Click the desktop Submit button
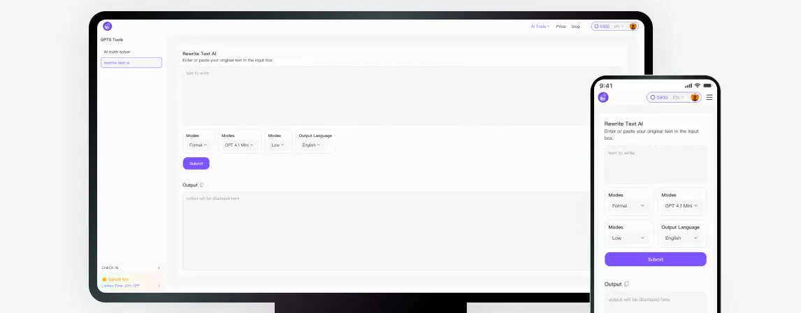The height and width of the screenshot is (313, 801). pos(196,163)
